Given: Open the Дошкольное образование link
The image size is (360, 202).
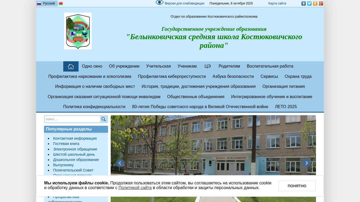Looking at the screenshot, I should pos(76,160).
